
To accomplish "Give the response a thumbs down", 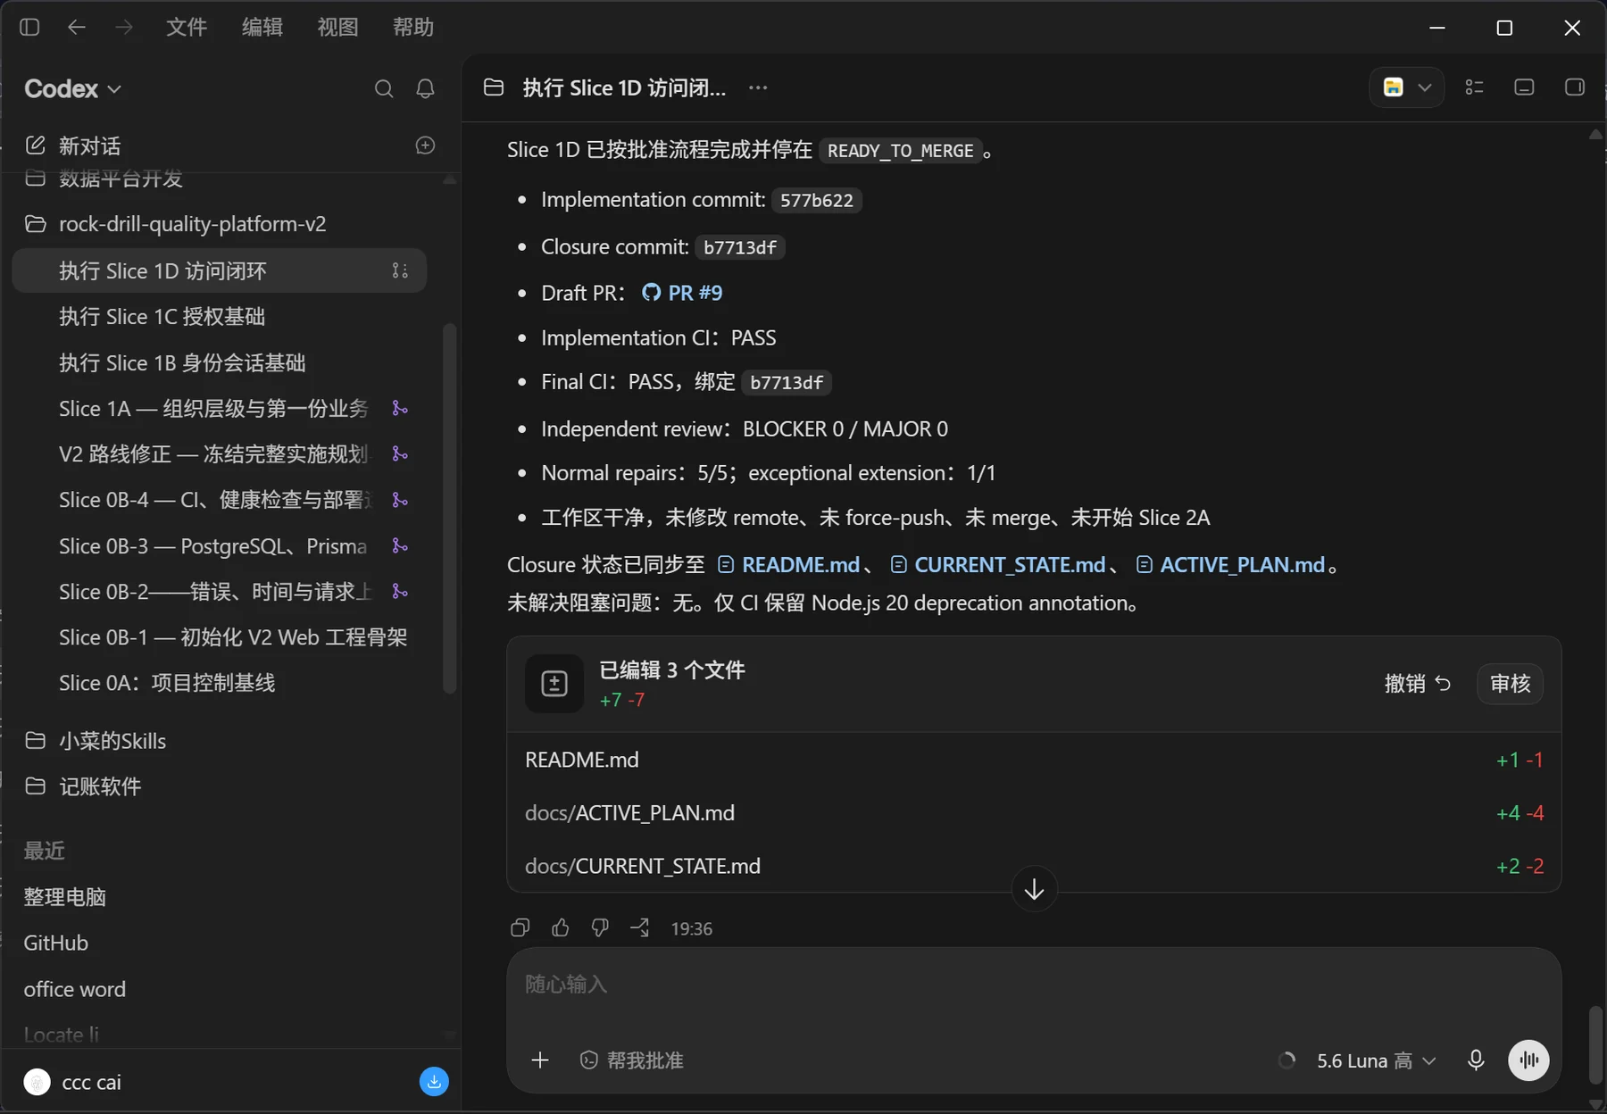I will [x=600, y=928].
